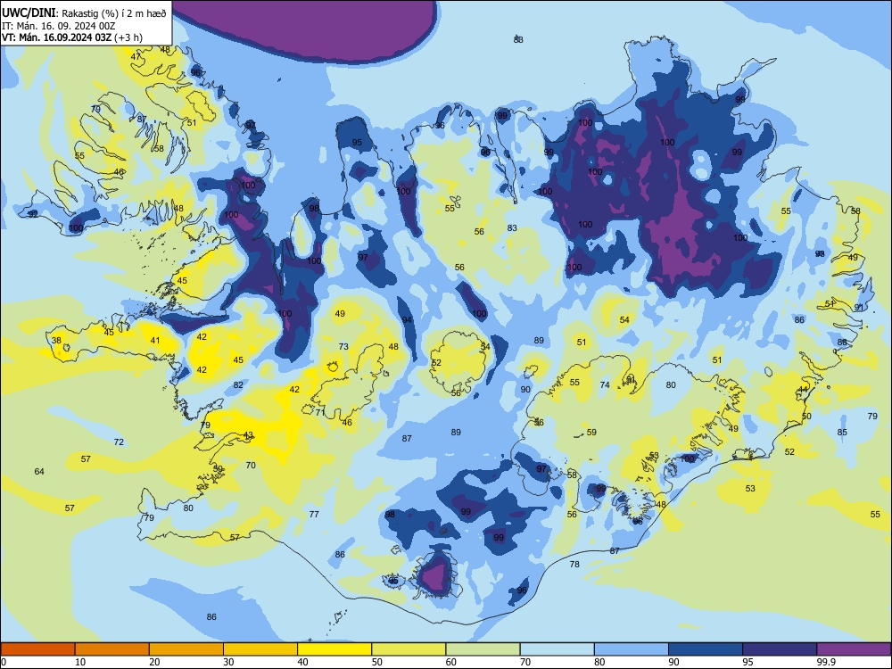This screenshot has width=892, height=669.
Task: Pick the 20–30 legend color block
Action: 186,649
